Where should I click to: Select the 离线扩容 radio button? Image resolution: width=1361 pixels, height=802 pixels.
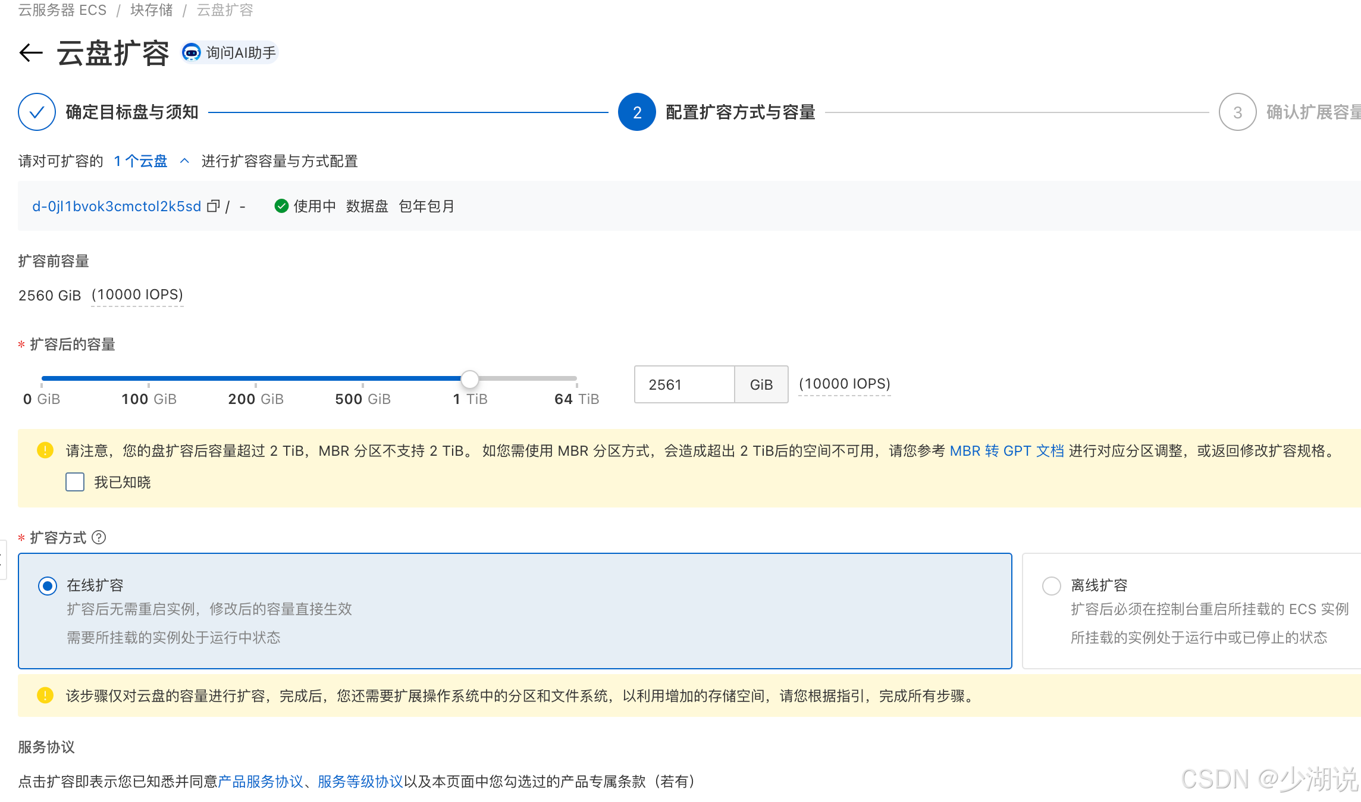click(x=1052, y=586)
